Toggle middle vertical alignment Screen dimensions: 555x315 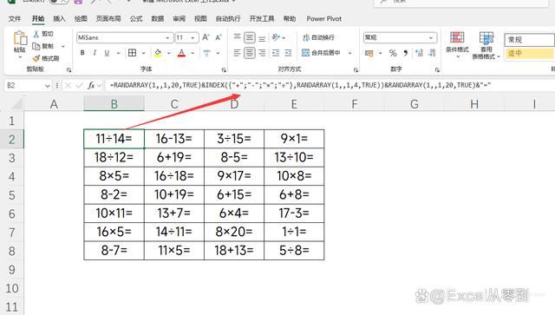250,37
